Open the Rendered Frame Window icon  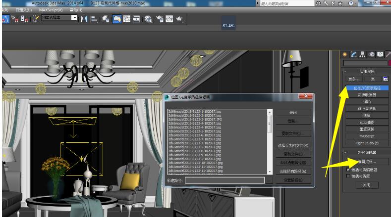169,19
